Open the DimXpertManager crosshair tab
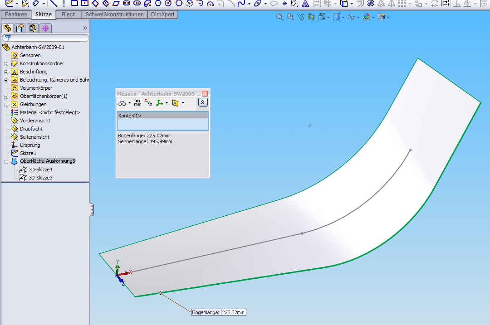 (45, 28)
